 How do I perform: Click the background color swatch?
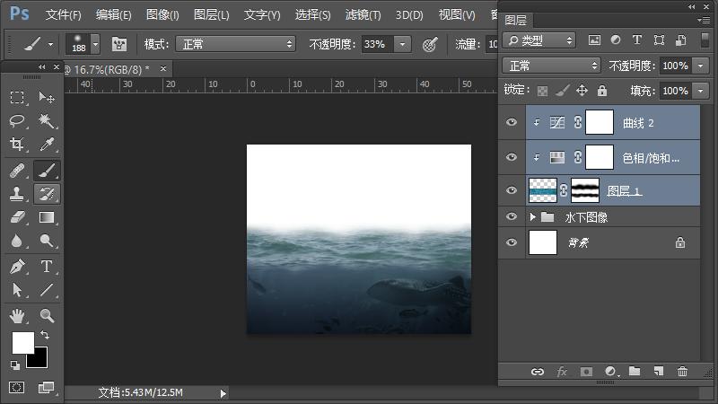coord(39,360)
